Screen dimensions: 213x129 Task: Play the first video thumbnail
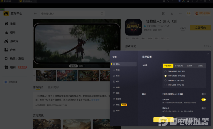[x=46, y=75]
